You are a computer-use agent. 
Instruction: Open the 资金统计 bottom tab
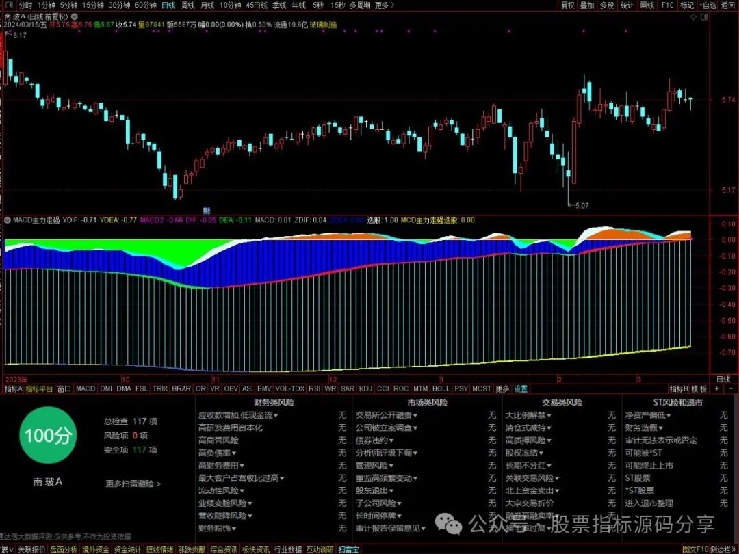pos(127,549)
